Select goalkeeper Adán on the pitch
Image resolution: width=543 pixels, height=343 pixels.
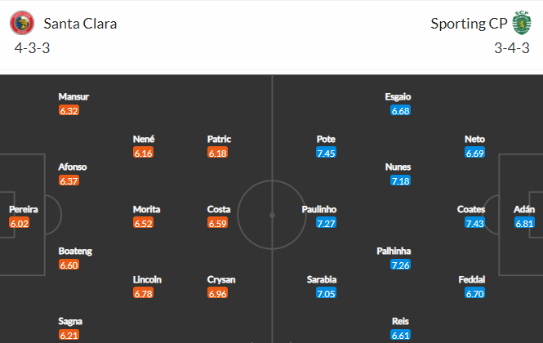(523, 209)
